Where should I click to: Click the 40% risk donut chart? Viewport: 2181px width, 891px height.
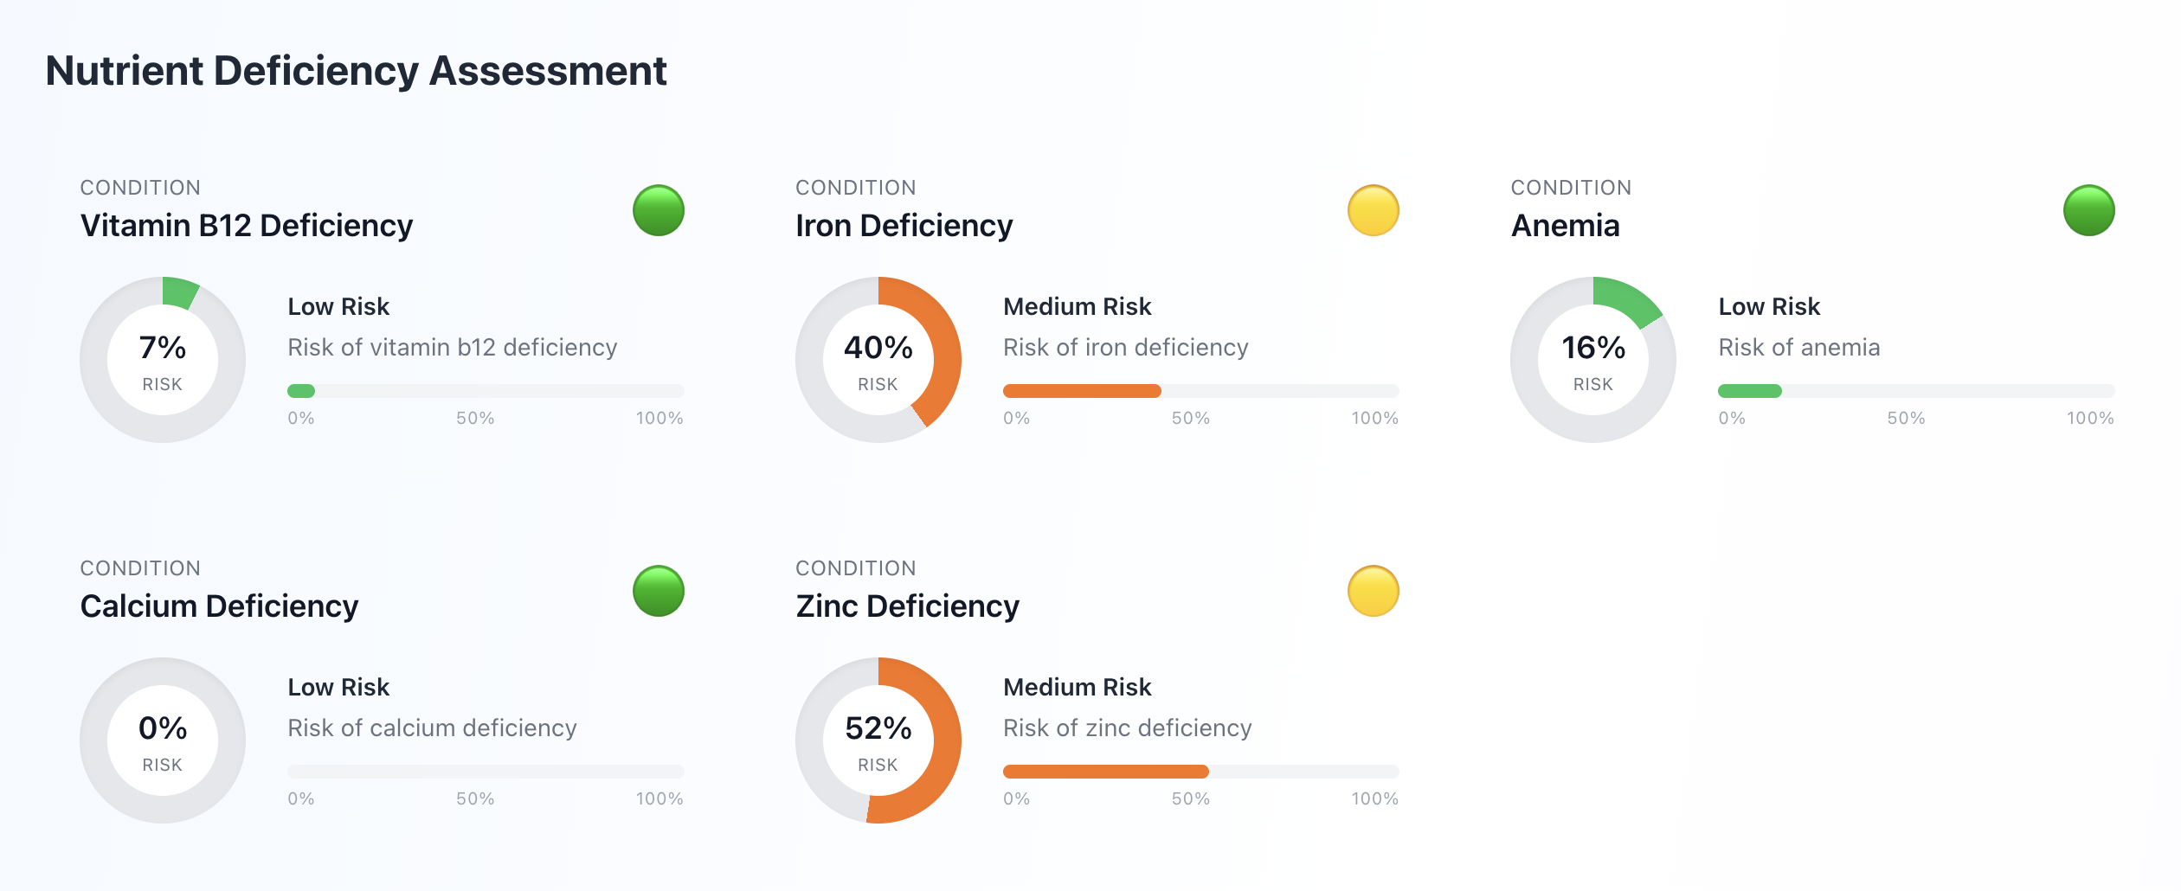tap(878, 360)
